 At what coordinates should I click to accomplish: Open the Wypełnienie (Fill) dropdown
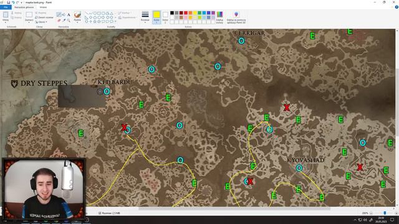click(x=127, y=17)
